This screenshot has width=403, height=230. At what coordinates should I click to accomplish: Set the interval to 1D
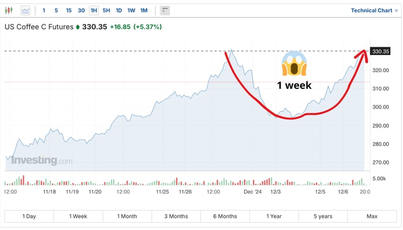[x=119, y=10]
